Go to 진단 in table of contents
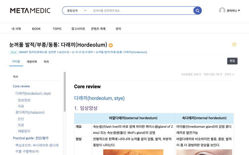 click(x=21, y=119)
